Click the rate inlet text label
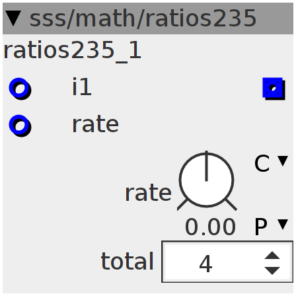The height and width of the screenshot is (296, 296). [x=95, y=124]
